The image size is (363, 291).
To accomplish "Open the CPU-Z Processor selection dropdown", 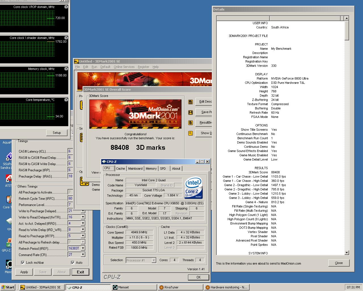I will 154,260.
